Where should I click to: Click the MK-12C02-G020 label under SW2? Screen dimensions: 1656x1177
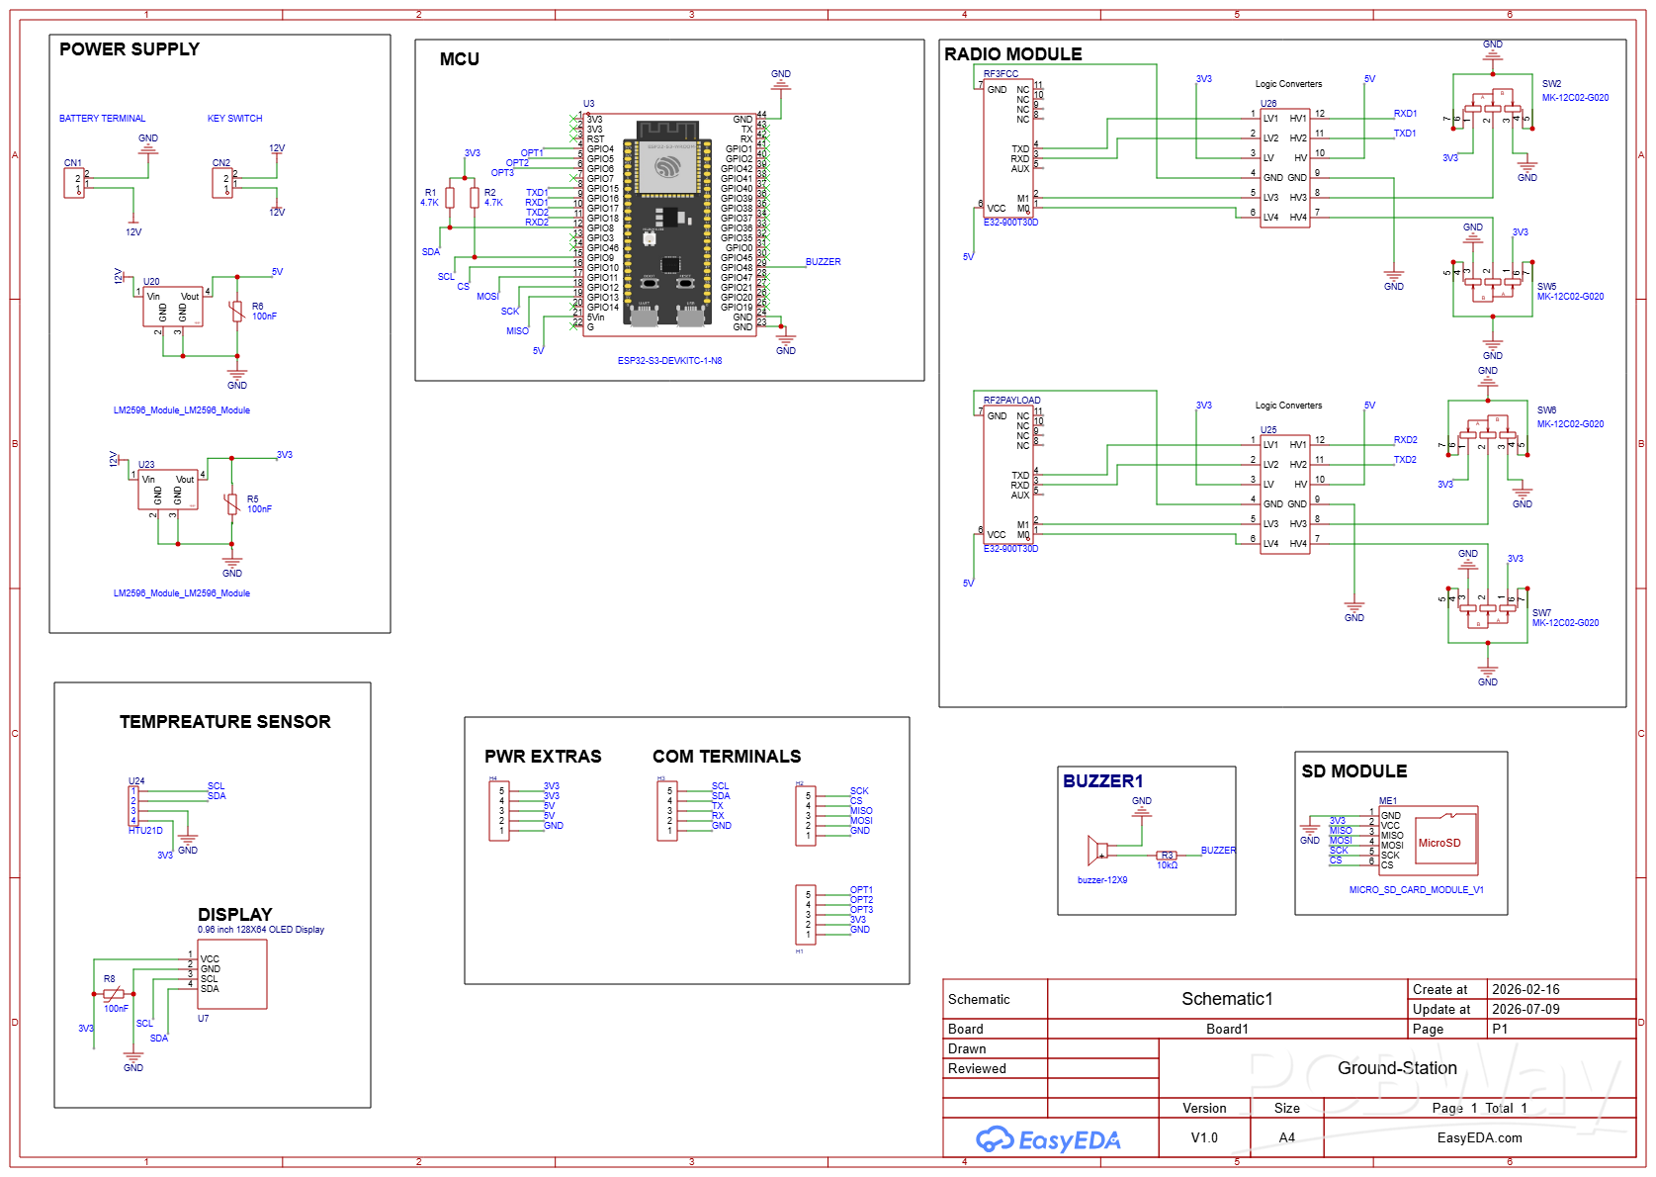point(1575,98)
